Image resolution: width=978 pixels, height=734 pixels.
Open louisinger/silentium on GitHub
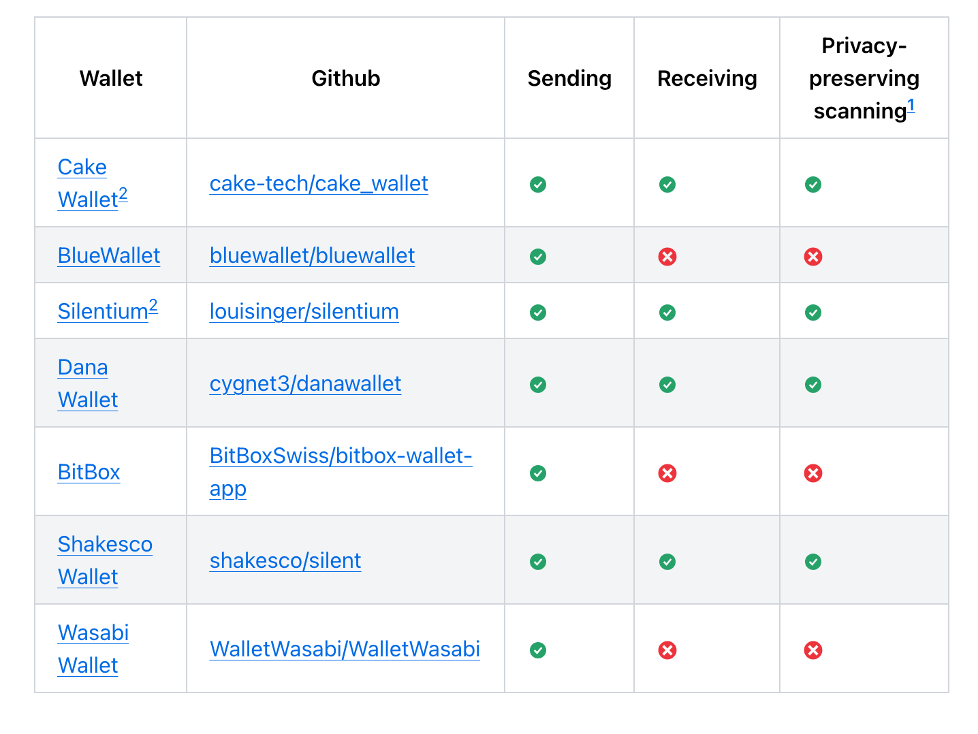304,311
